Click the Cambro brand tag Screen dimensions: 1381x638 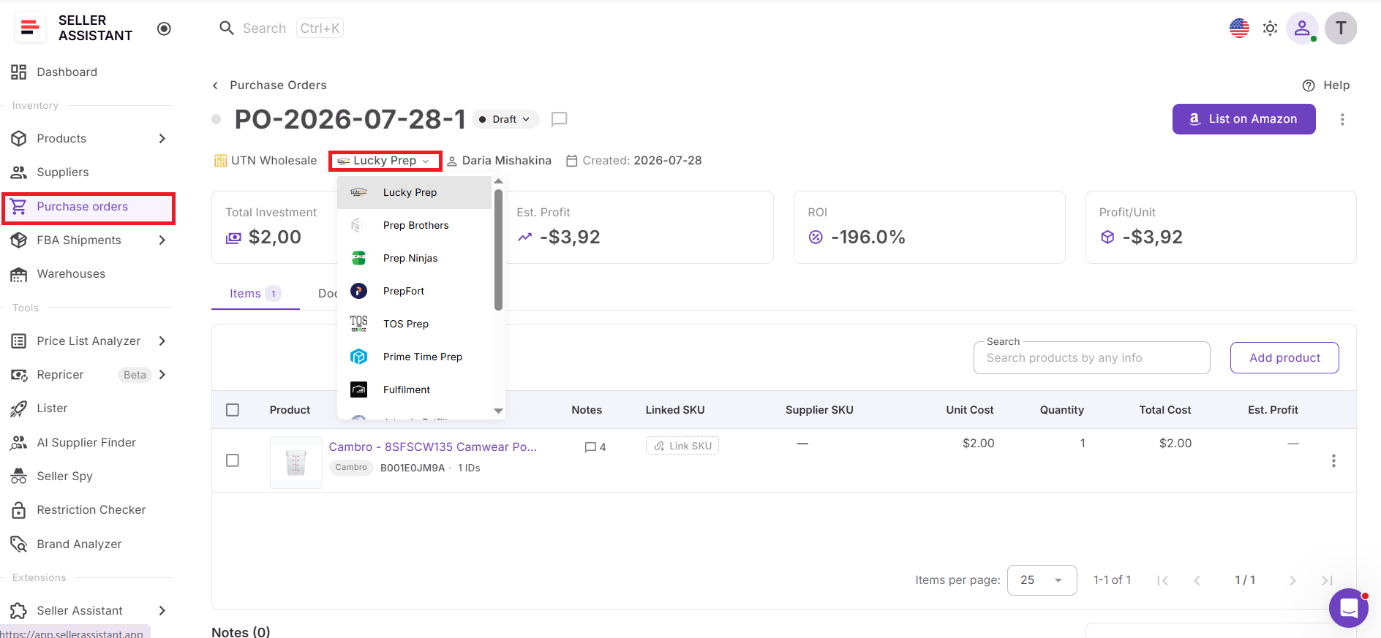[351, 468]
